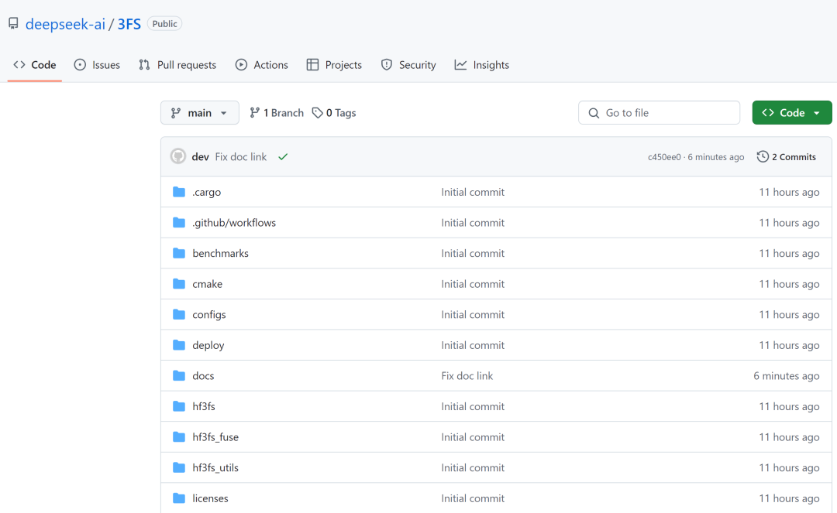This screenshot has height=513, width=837.
Task: Expand the main branch selector dropdown
Action: [x=200, y=113]
